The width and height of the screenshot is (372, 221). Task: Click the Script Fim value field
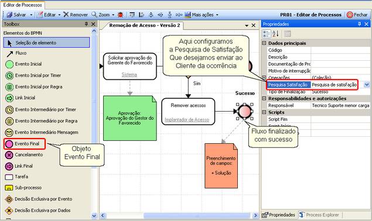click(x=340, y=119)
